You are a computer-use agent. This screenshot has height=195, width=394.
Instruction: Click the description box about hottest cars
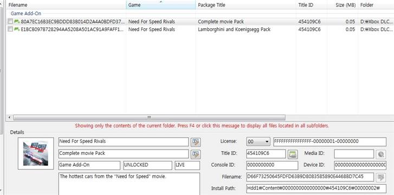pos(129,184)
